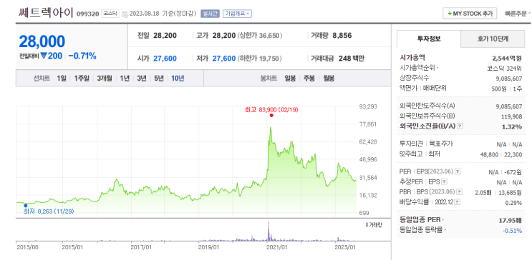This screenshot has width=532, height=260.
Task: Click the volume spike bar near 2021/01
Action: (x=269, y=231)
